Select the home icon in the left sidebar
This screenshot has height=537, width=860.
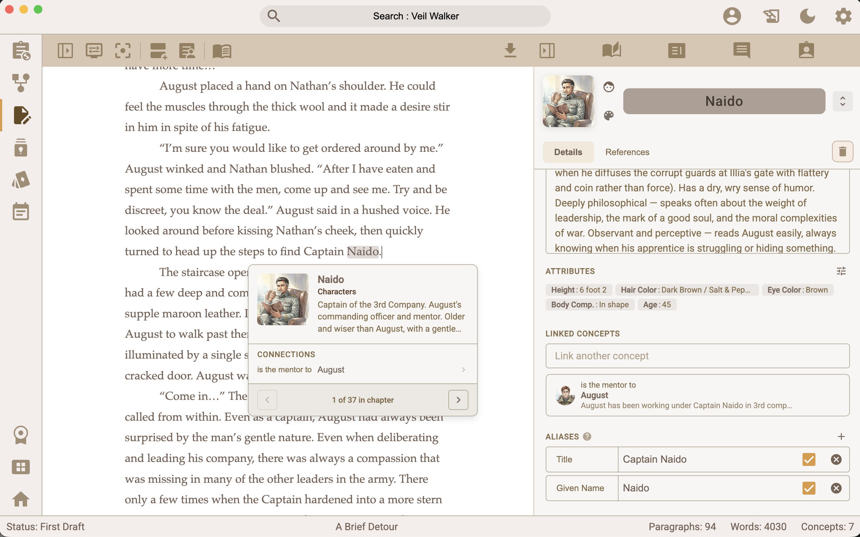coord(20,499)
